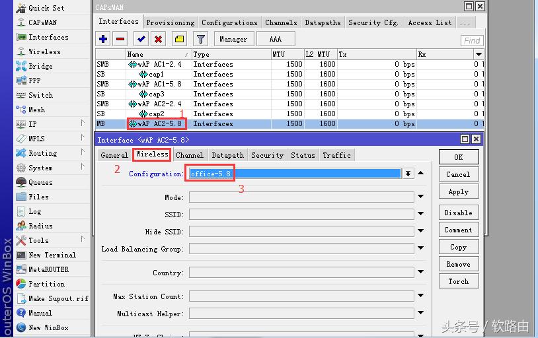Click the Name column header
This screenshot has height=338, width=538.
[x=158, y=54]
